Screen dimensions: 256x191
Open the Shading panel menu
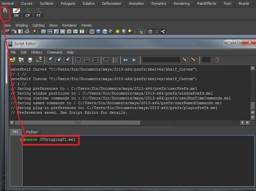click(x=22, y=26)
